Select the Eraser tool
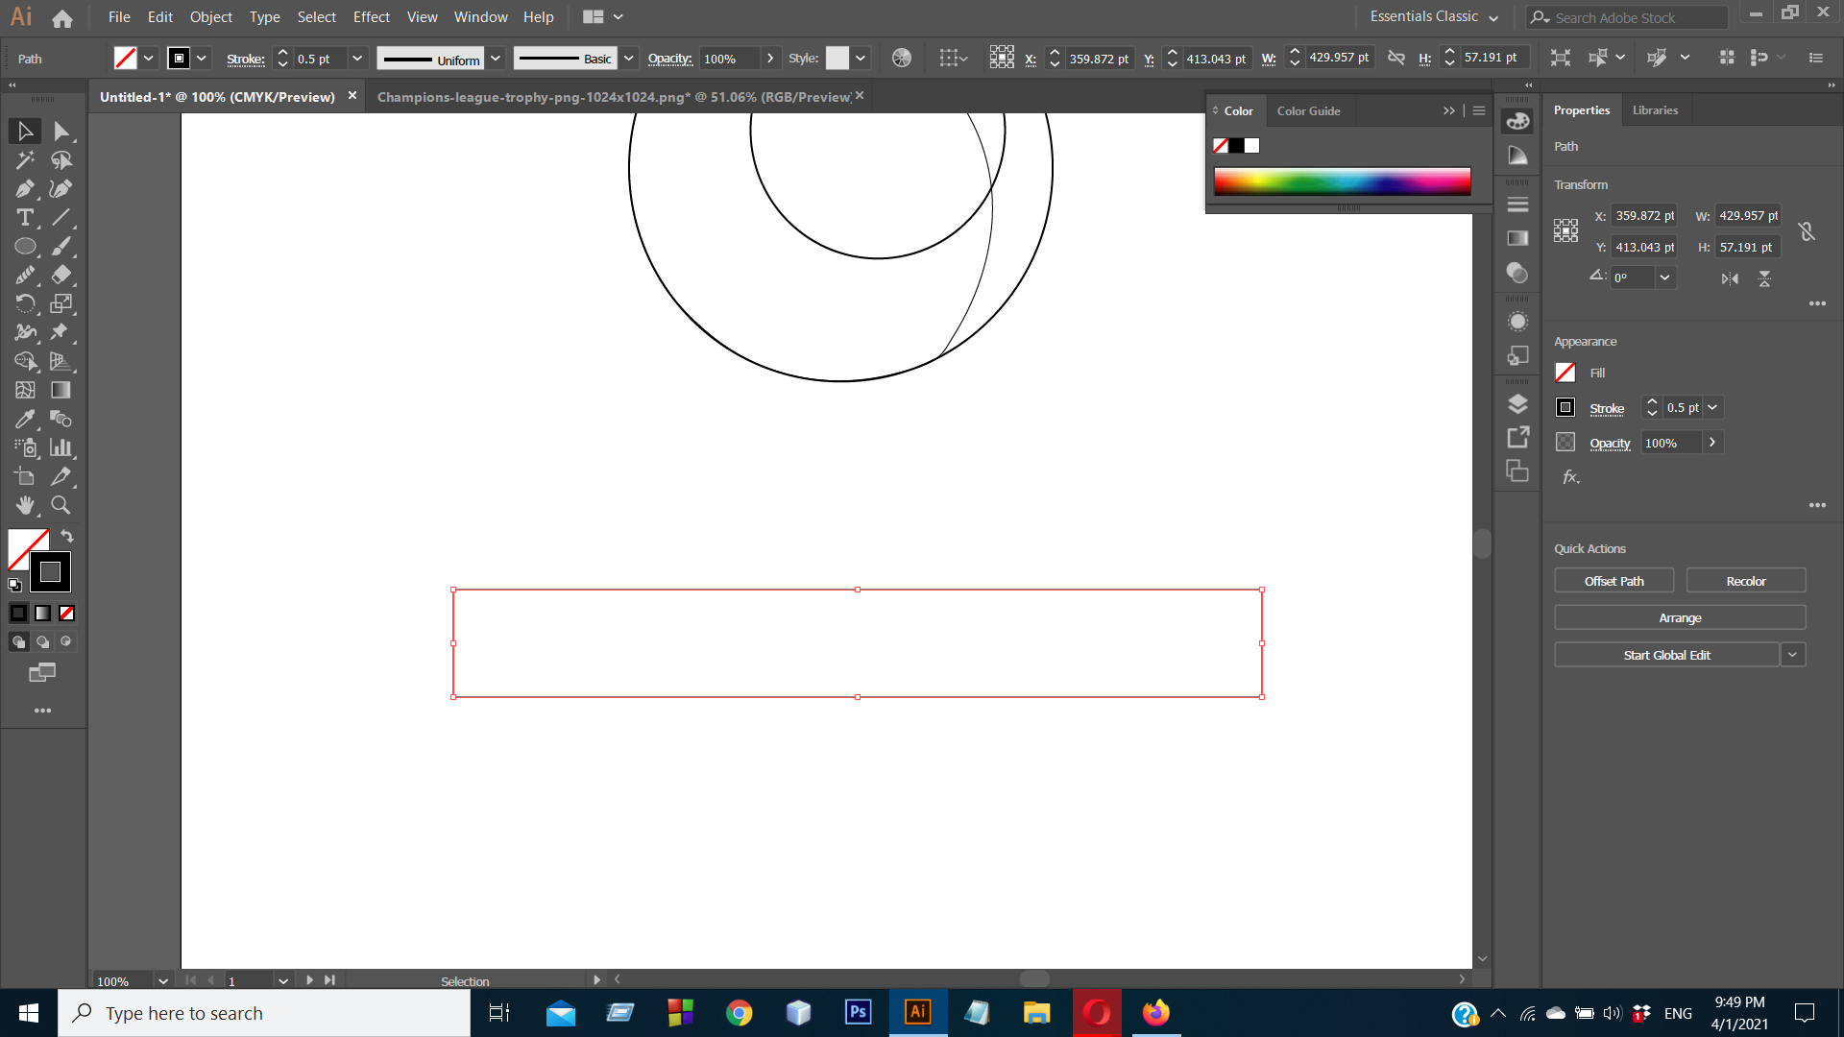 pyautogui.click(x=61, y=276)
